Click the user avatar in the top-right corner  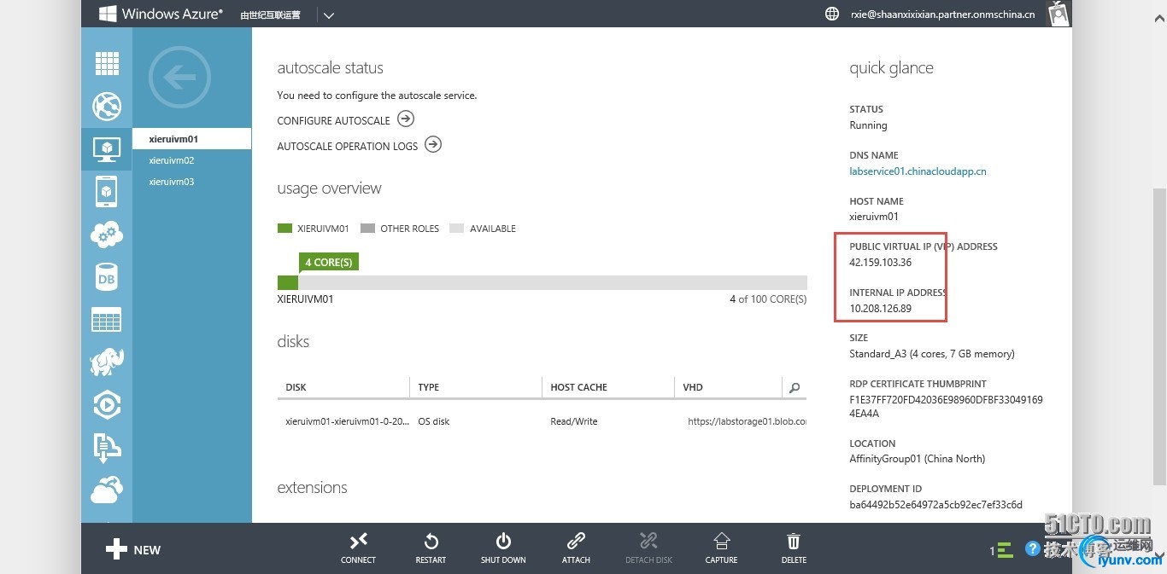click(1059, 14)
